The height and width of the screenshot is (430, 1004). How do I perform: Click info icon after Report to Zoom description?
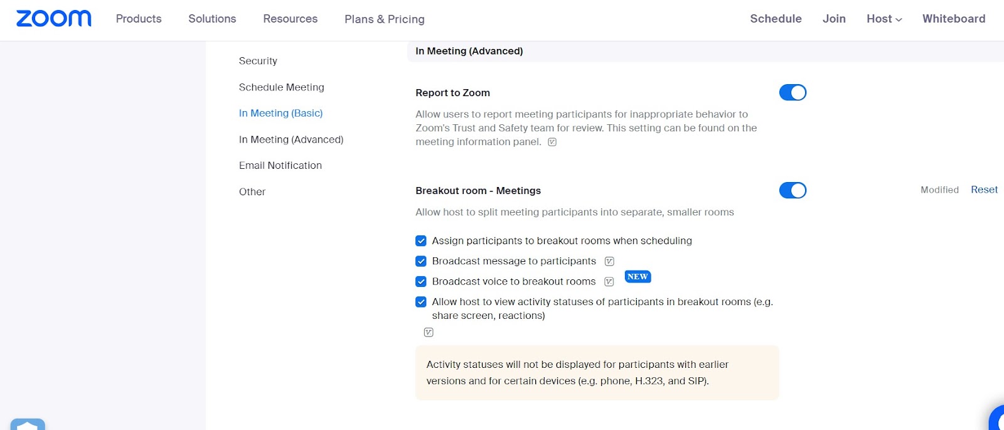(552, 142)
